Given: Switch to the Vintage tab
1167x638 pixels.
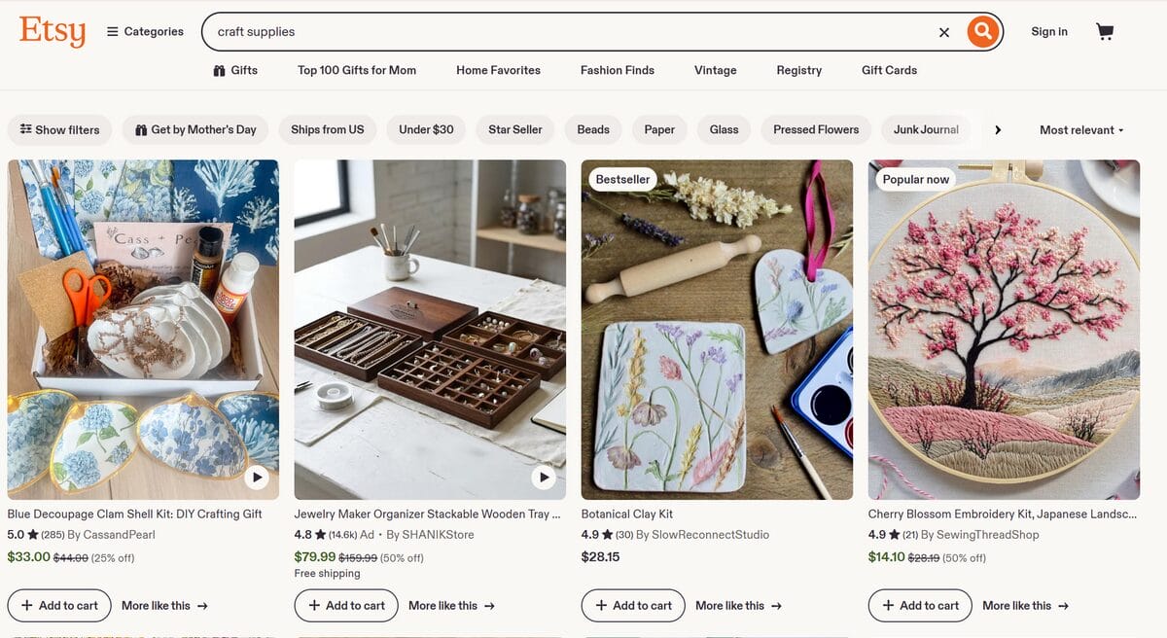Looking at the screenshot, I should (x=715, y=70).
